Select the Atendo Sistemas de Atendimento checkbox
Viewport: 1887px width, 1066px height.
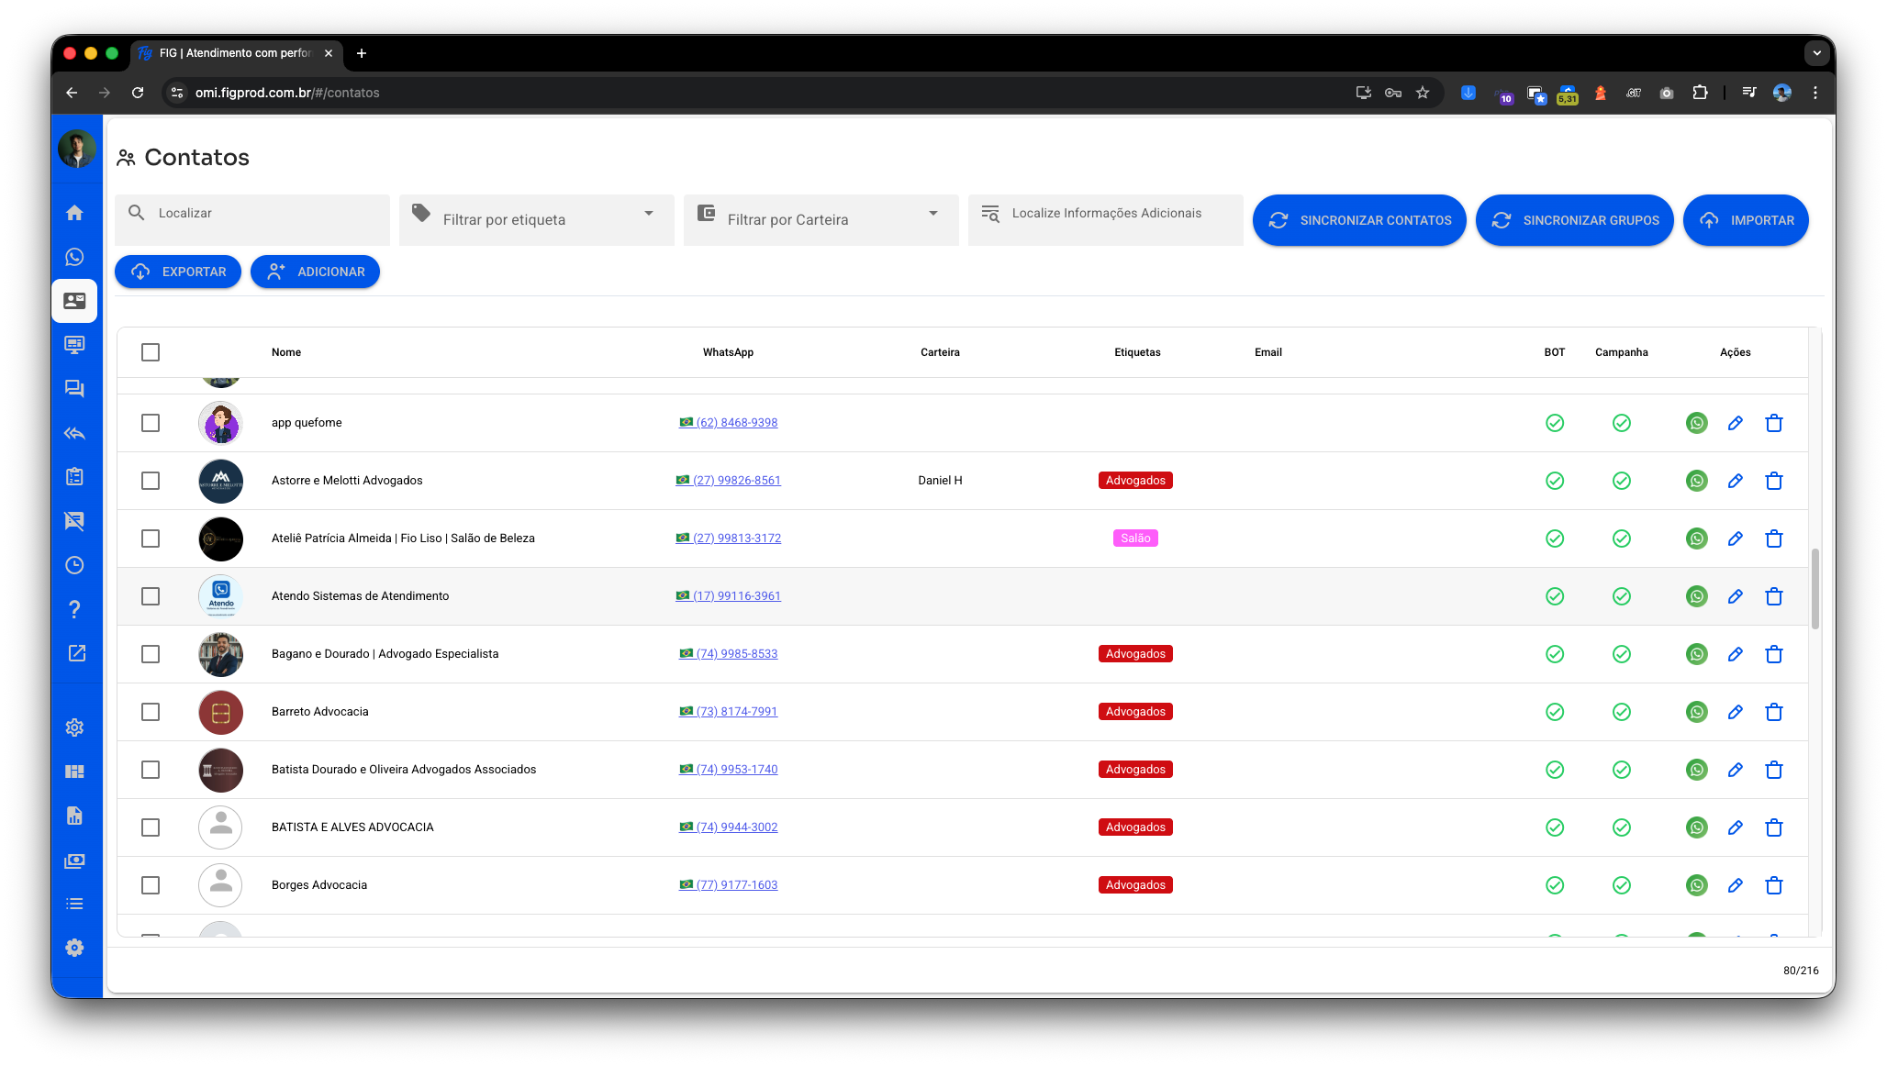pyautogui.click(x=151, y=596)
